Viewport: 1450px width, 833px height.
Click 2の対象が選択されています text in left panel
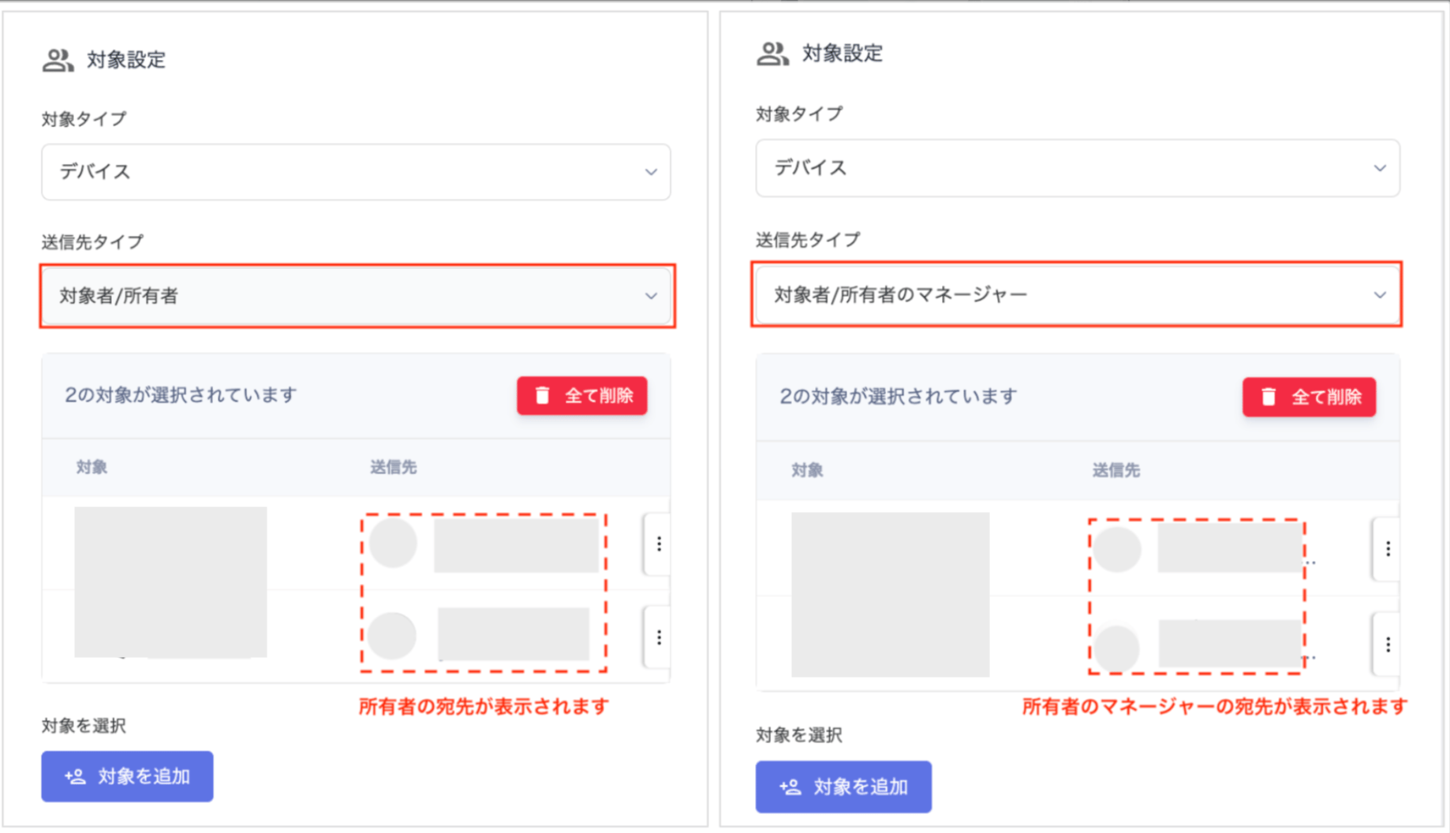coord(181,394)
